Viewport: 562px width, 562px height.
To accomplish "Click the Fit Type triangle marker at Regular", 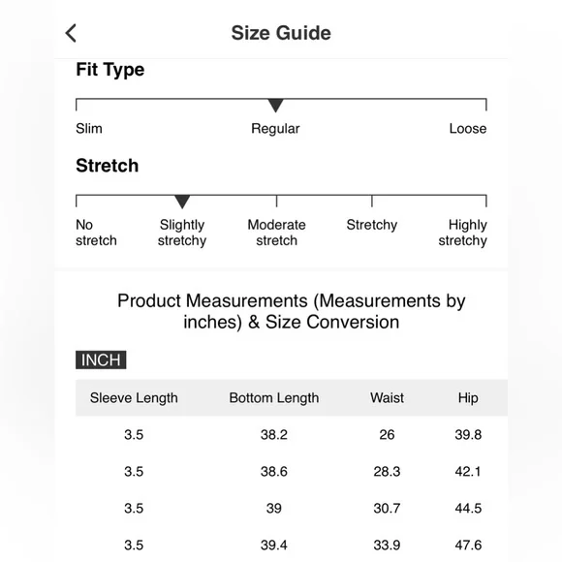I will click(275, 106).
